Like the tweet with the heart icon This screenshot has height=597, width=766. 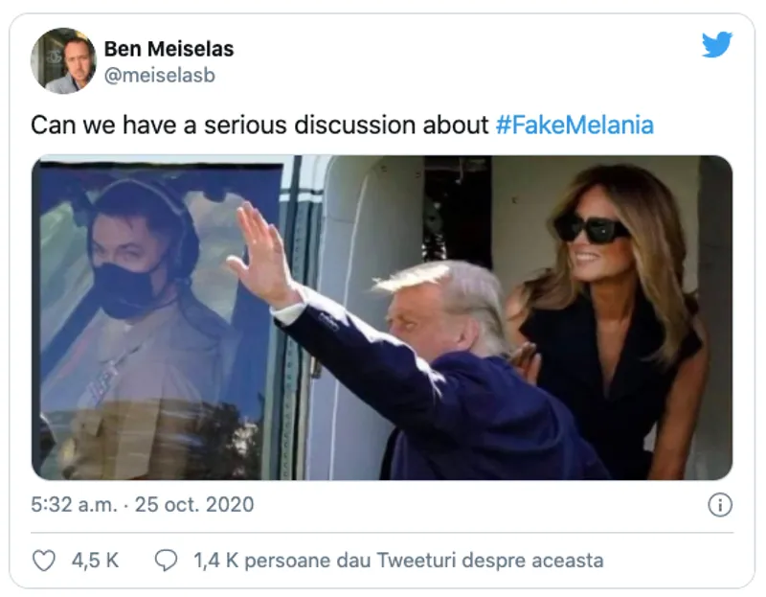coord(44,561)
